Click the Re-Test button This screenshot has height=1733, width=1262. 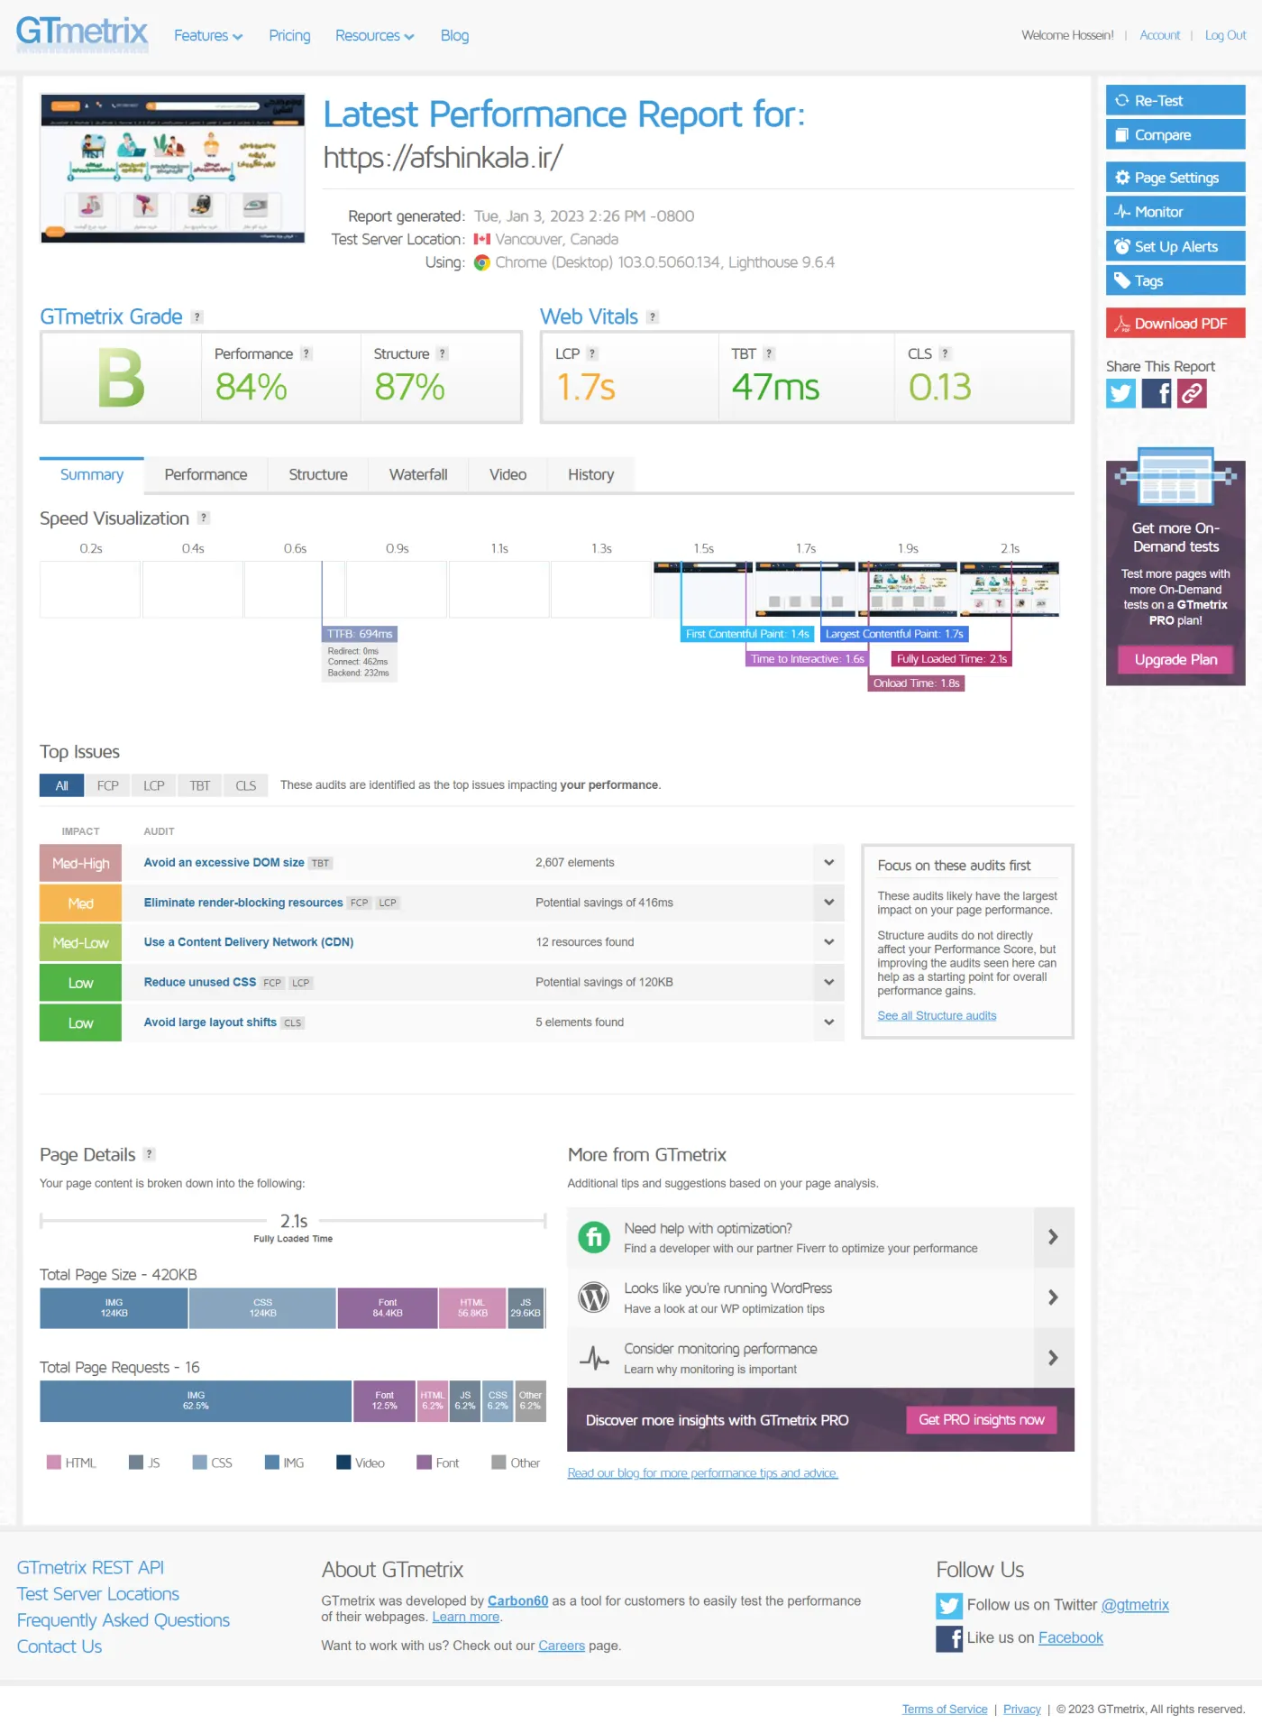point(1175,101)
